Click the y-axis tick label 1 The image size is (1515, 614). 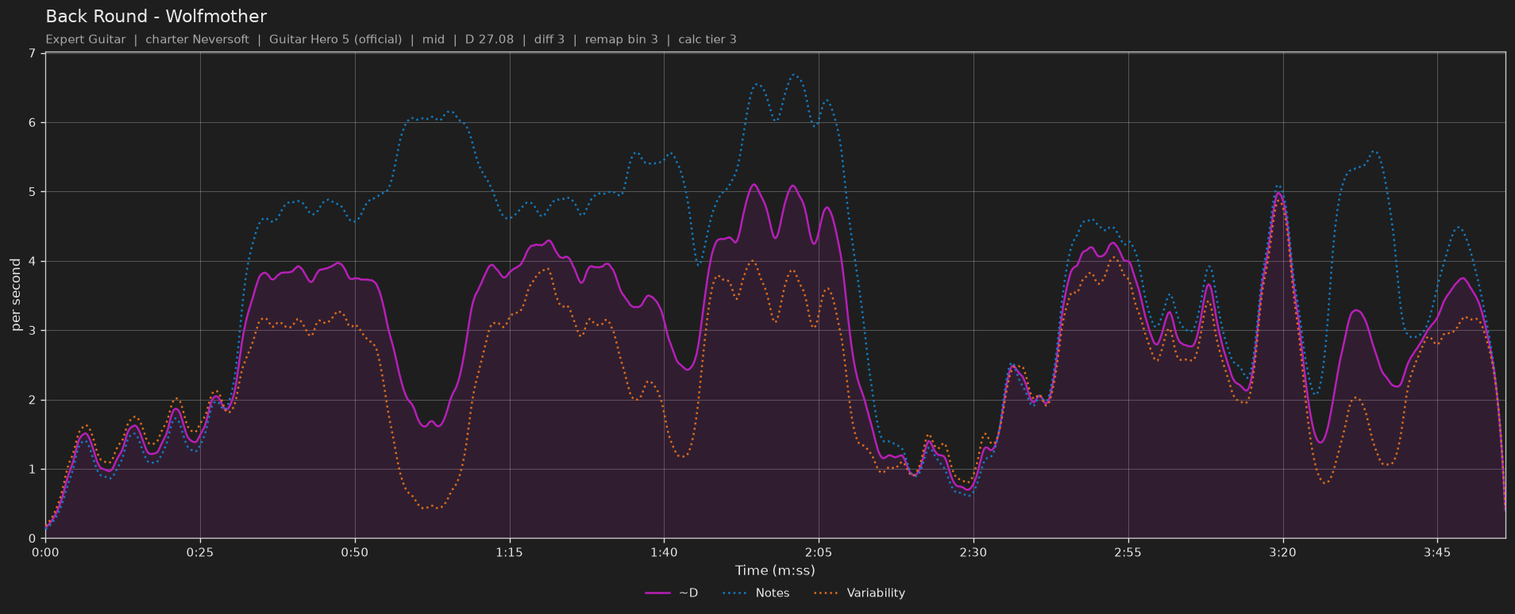point(32,470)
